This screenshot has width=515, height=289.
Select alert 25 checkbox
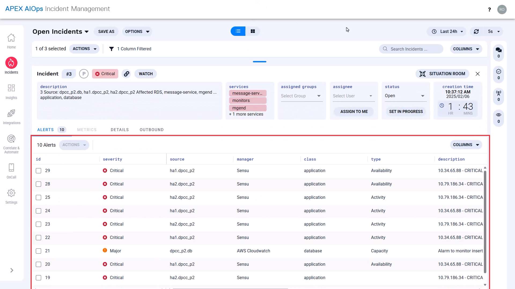pos(39,197)
